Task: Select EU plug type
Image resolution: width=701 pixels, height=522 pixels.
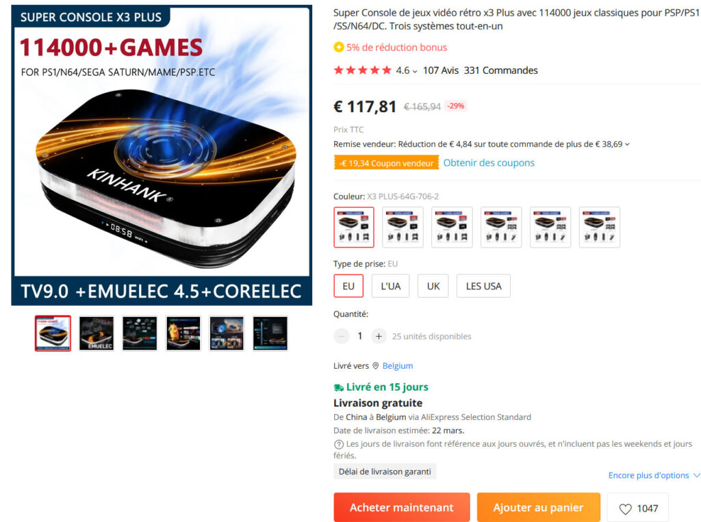Action: [x=348, y=286]
